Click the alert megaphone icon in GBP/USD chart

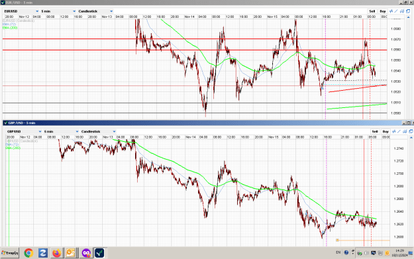pos(405,131)
